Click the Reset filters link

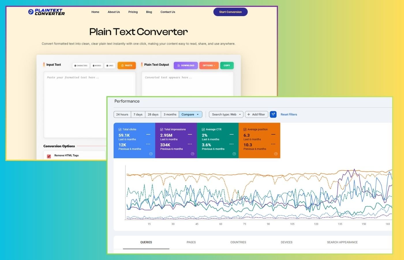click(x=289, y=114)
